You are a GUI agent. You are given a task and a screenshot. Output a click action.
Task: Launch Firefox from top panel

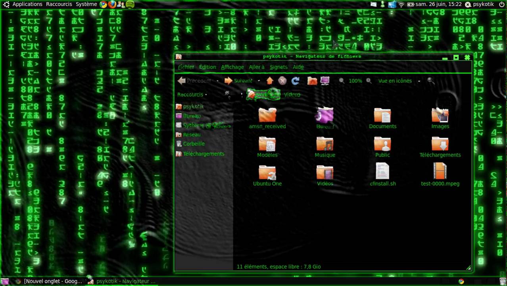pyautogui.click(x=112, y=4)
